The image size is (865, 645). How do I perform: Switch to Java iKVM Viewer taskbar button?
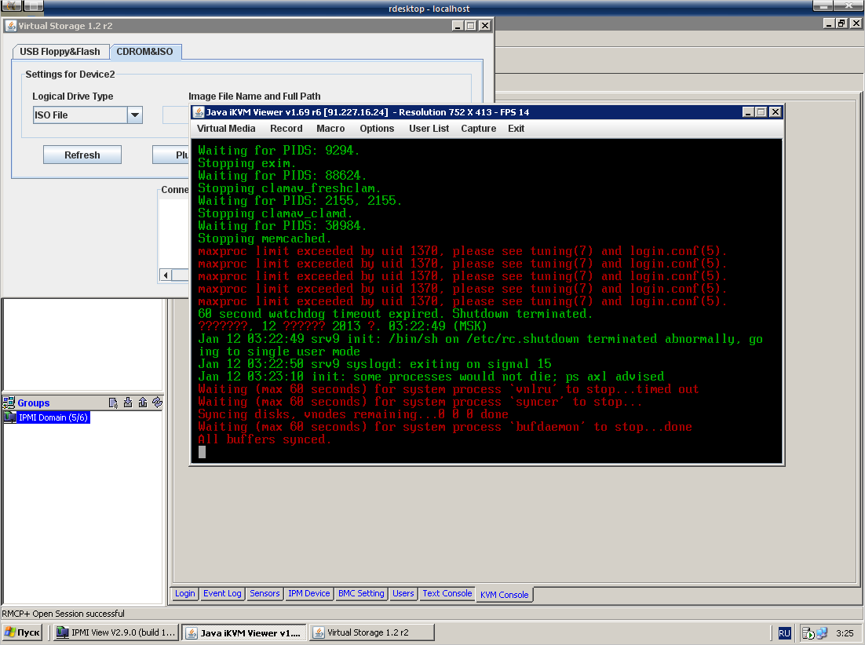[245, 633]
